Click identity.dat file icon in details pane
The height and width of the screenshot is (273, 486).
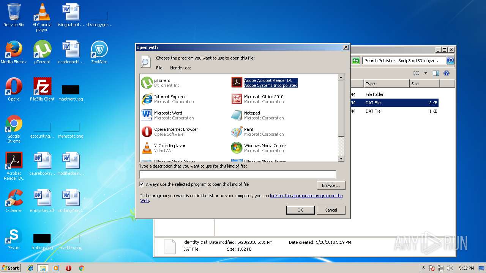tap(169, 246)
